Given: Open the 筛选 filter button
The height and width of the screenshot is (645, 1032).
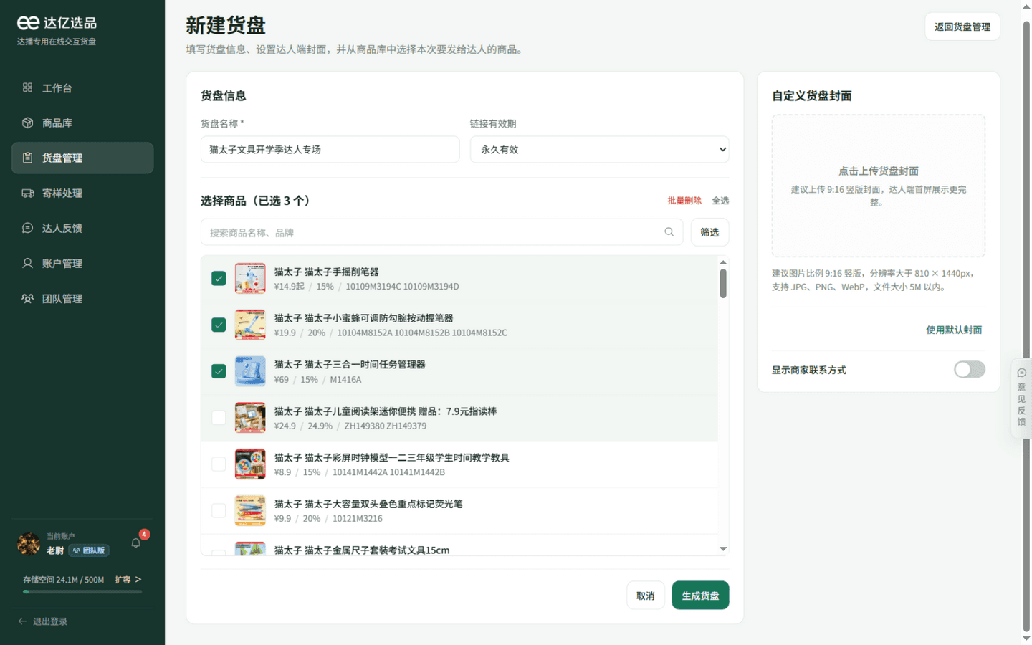Looking at the screenshot, I should pos(709,232).
